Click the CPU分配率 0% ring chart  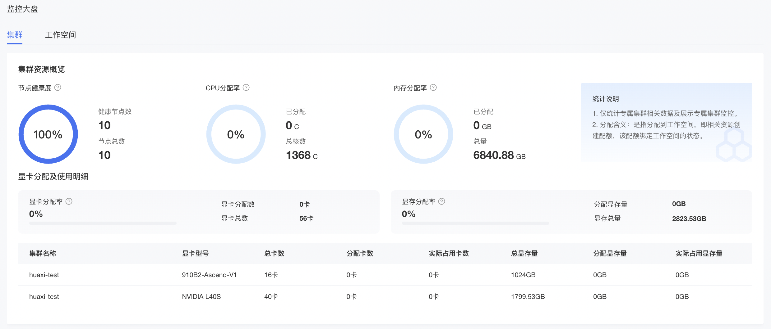236,134
